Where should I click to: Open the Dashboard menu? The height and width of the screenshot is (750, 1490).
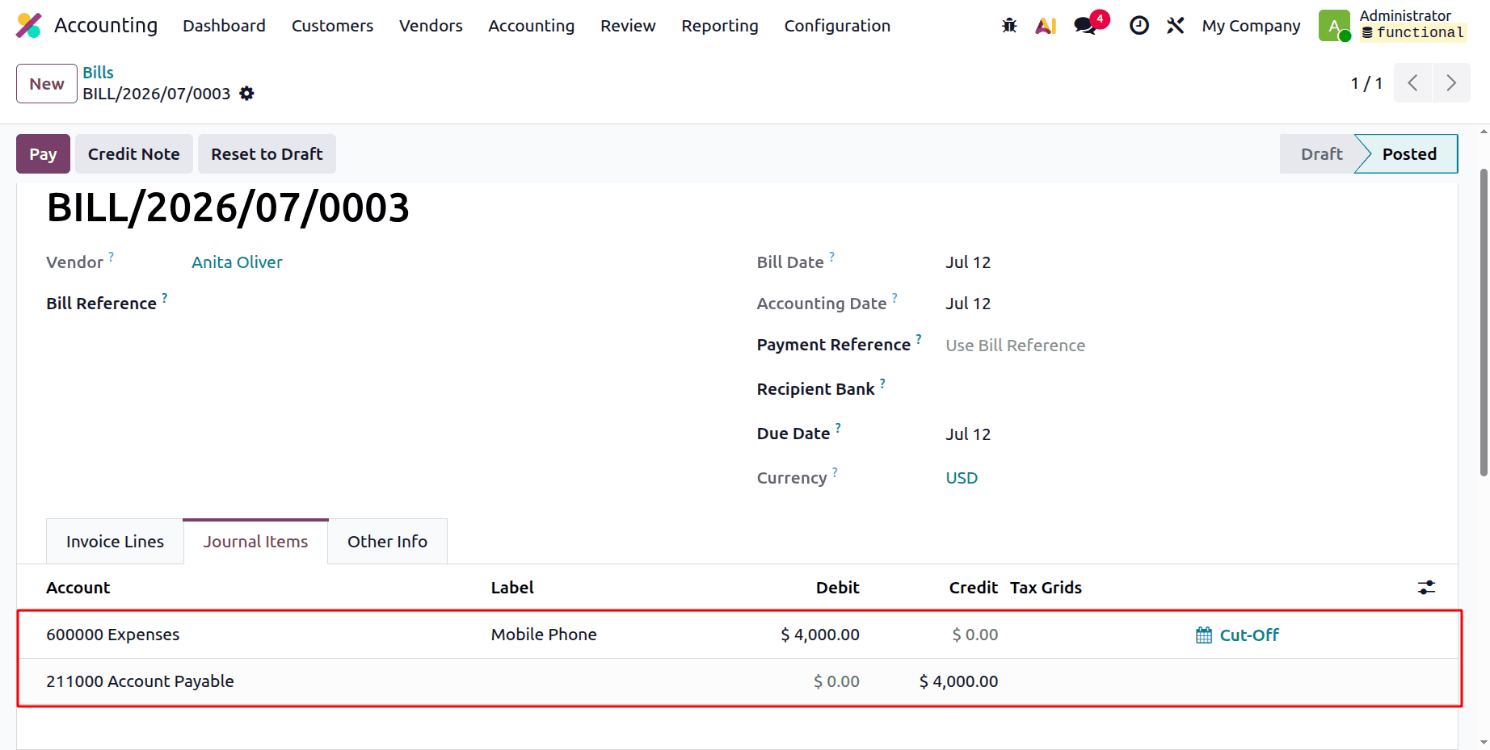224,26
